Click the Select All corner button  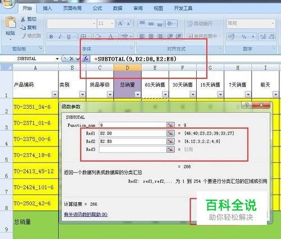tap(6, 67)
